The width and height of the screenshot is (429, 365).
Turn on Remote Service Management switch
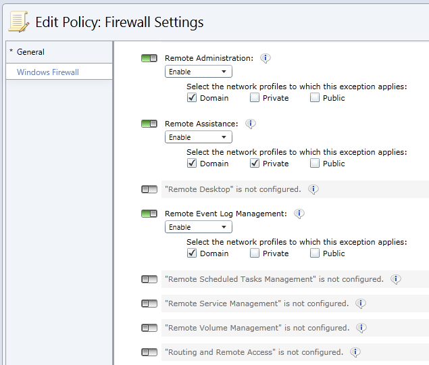tap(149, 303)
